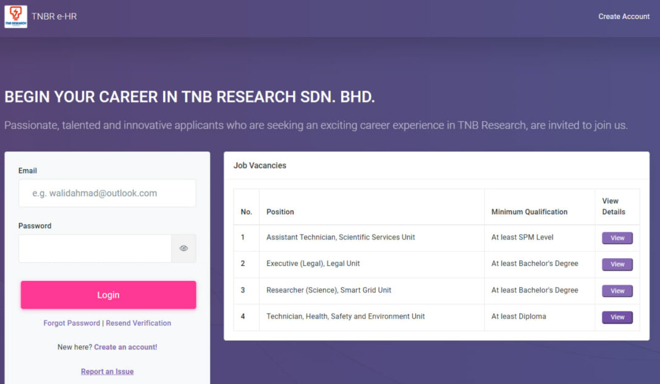Open the Report an Issue link
The image size is (660, 384).
click(107, 372)
